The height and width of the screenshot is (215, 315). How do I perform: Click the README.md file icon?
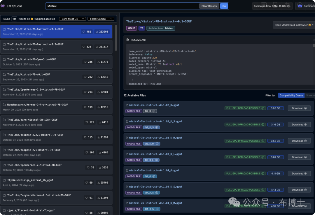127,40
